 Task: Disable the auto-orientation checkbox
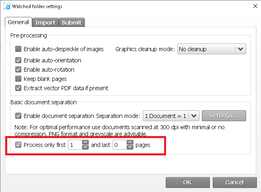[18, 60]
